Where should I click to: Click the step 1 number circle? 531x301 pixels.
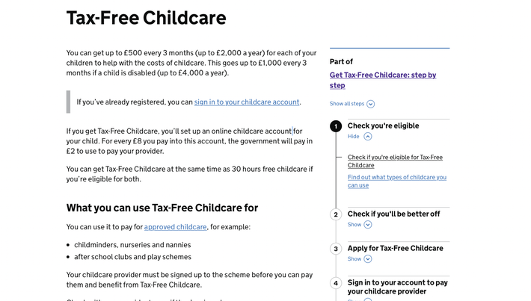336,126
